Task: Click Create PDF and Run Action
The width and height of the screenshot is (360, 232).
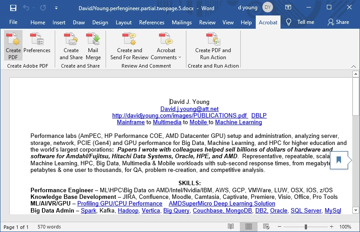Action: click(213, 46)
